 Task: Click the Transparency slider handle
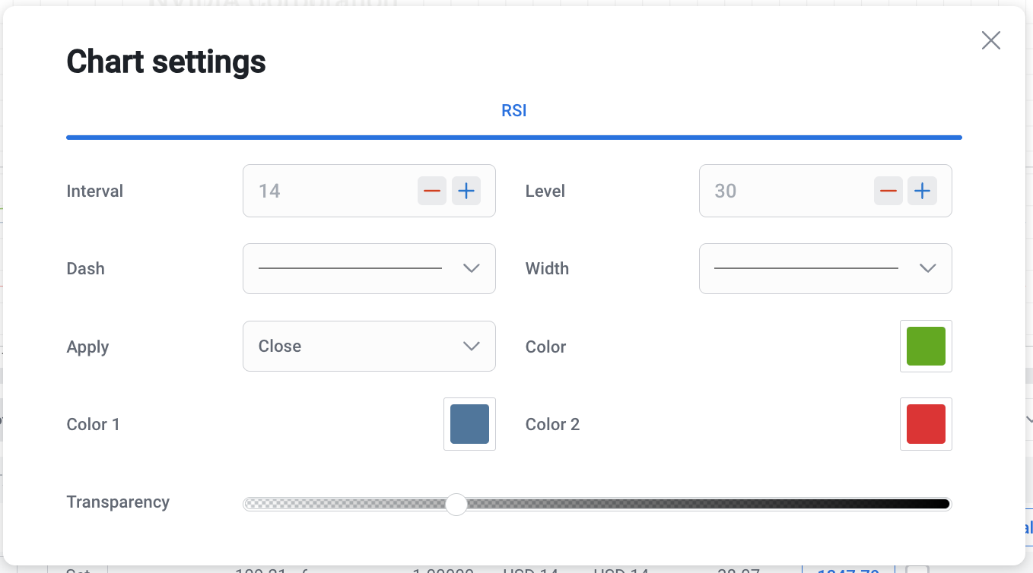[456, 504]
